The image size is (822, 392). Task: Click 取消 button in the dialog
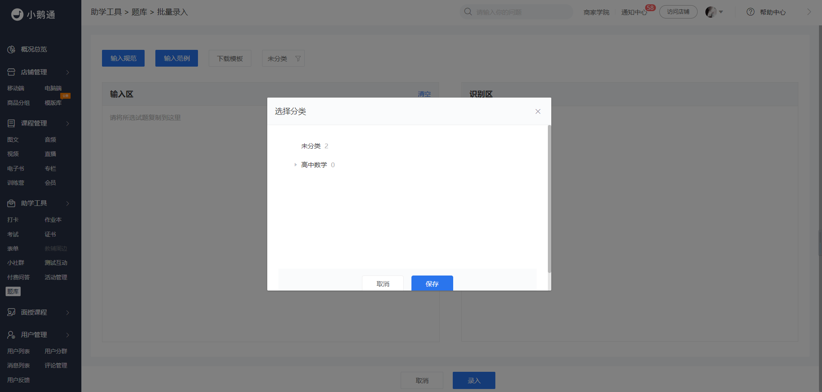[x=383, y=283]
